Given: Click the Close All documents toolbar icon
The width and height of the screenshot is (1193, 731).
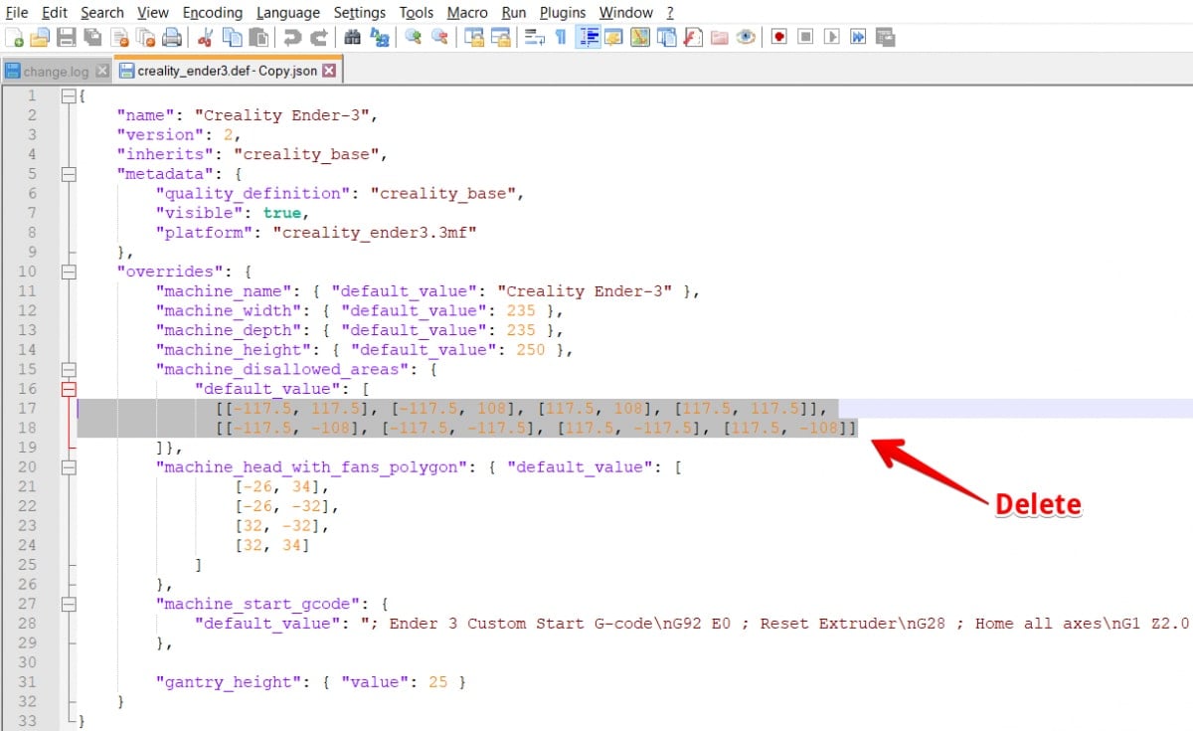Looking at the screenshot, I should (x=144, y=38).
